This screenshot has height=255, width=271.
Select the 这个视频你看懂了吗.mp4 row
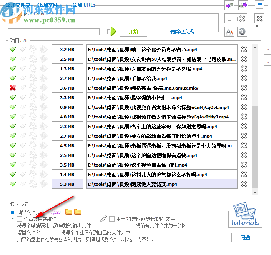(162, 165)
